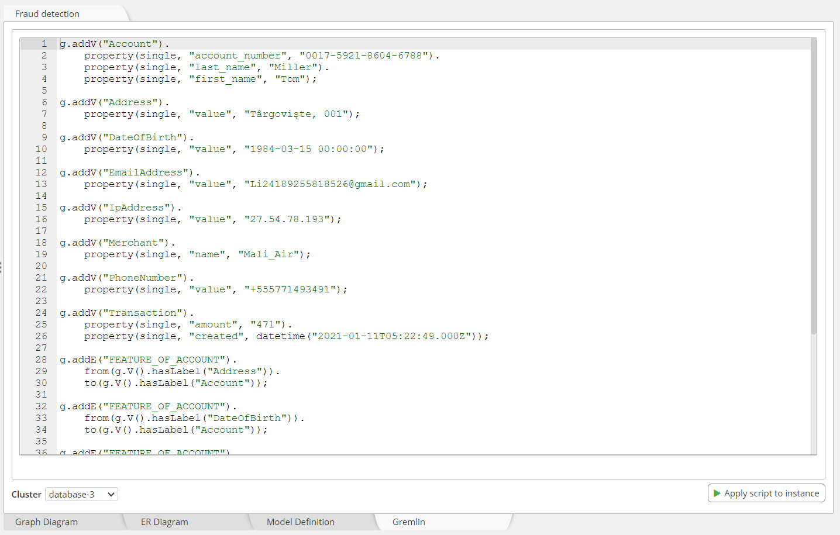Switch to the Graph Diagram tab

click(x=47, y=522)
